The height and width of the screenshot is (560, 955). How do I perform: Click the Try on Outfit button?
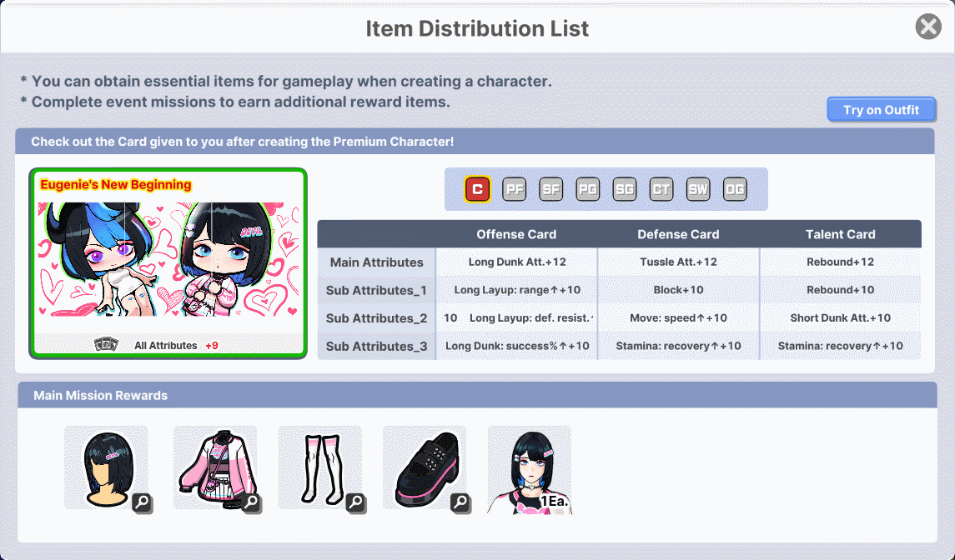[x=881, y=109]
